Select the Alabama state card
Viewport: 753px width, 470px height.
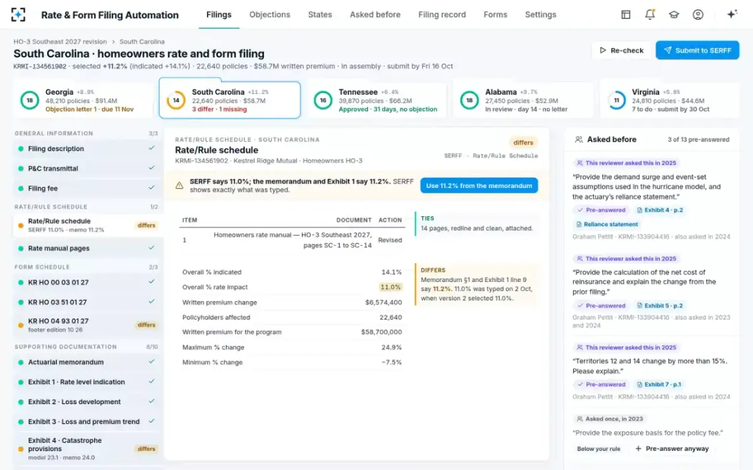pos(523,100)
